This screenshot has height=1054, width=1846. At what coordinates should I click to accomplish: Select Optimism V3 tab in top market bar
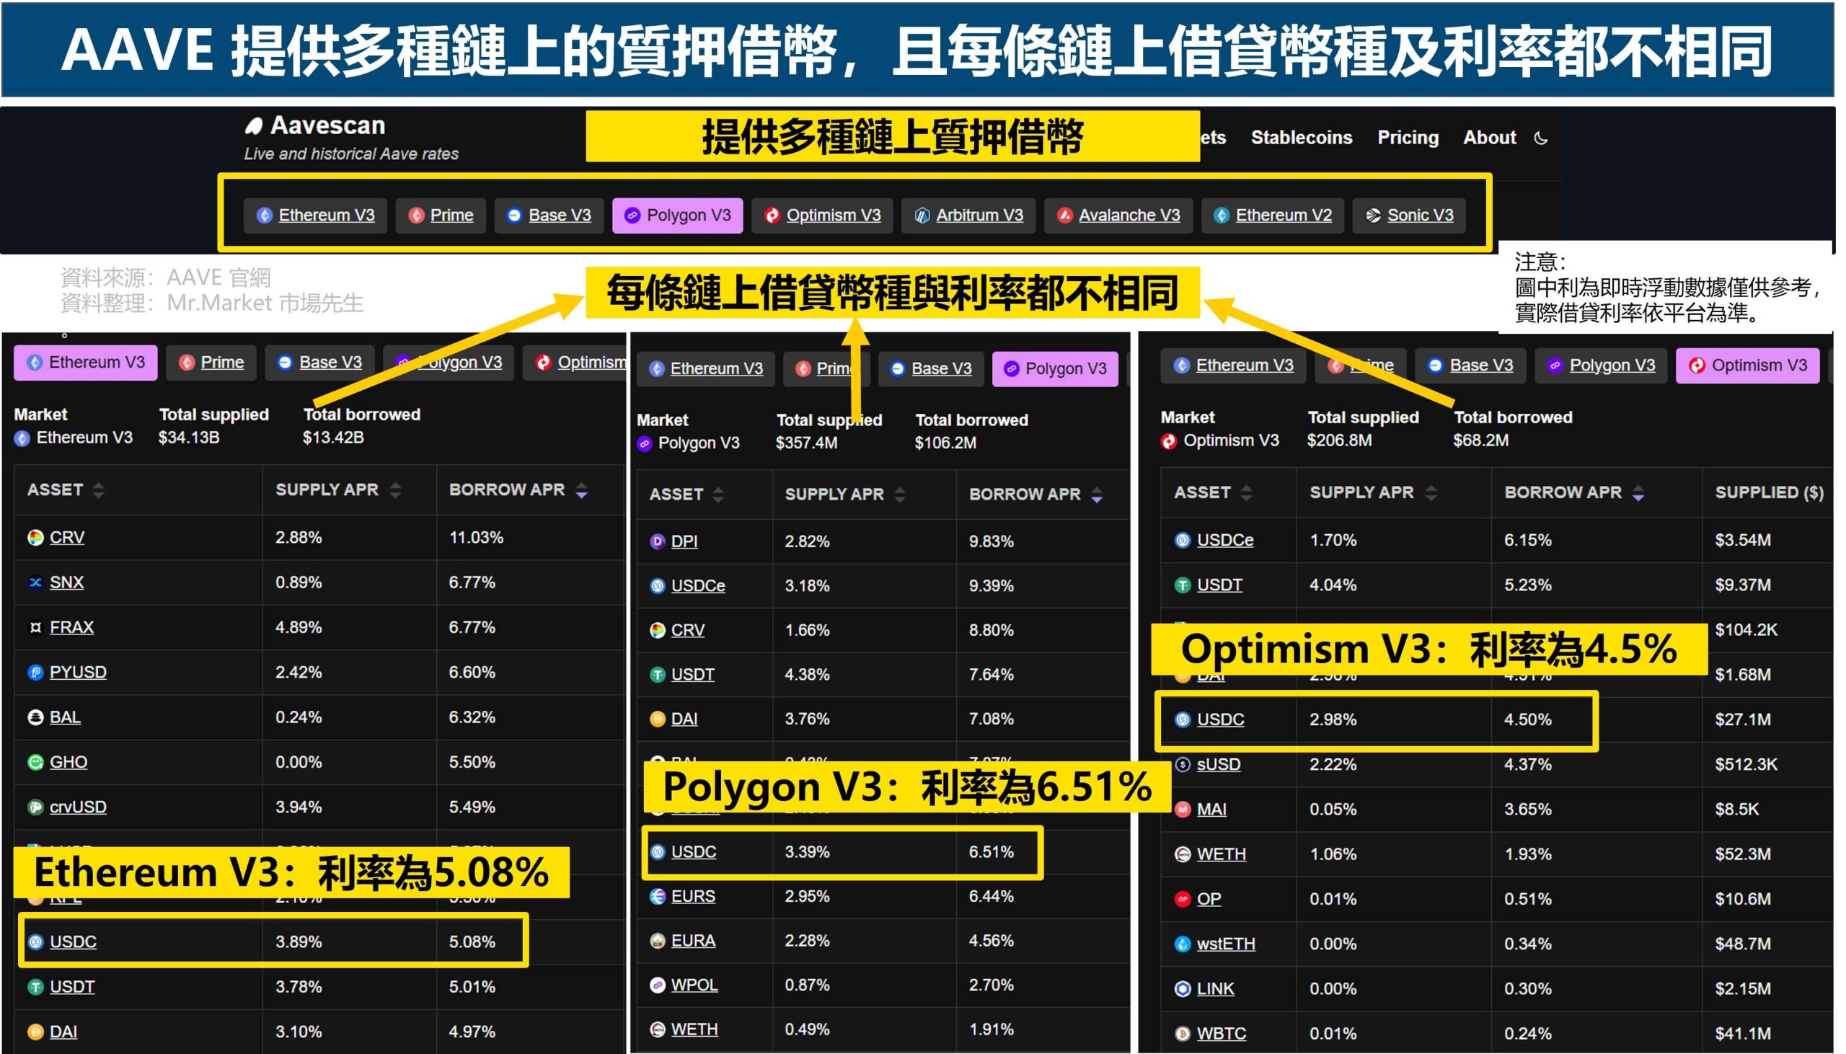point(821,215)
